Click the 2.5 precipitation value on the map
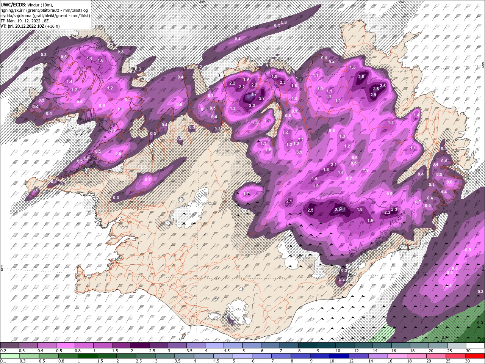 pyautogui.click(x=311, y=210)
